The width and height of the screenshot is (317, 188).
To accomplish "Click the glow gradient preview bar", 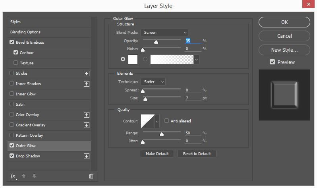I will click(172, 60).
